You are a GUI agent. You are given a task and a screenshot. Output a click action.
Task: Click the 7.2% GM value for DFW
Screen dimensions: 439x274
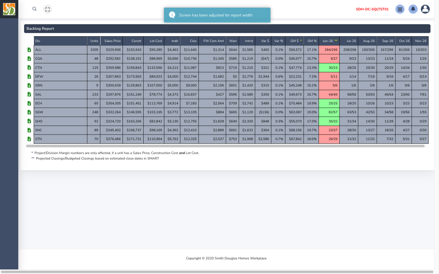point(311,76)
